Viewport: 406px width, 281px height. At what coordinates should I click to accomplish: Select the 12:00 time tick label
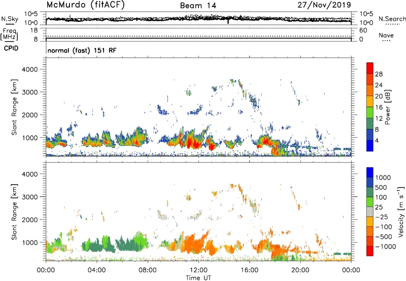pos(198,270)
